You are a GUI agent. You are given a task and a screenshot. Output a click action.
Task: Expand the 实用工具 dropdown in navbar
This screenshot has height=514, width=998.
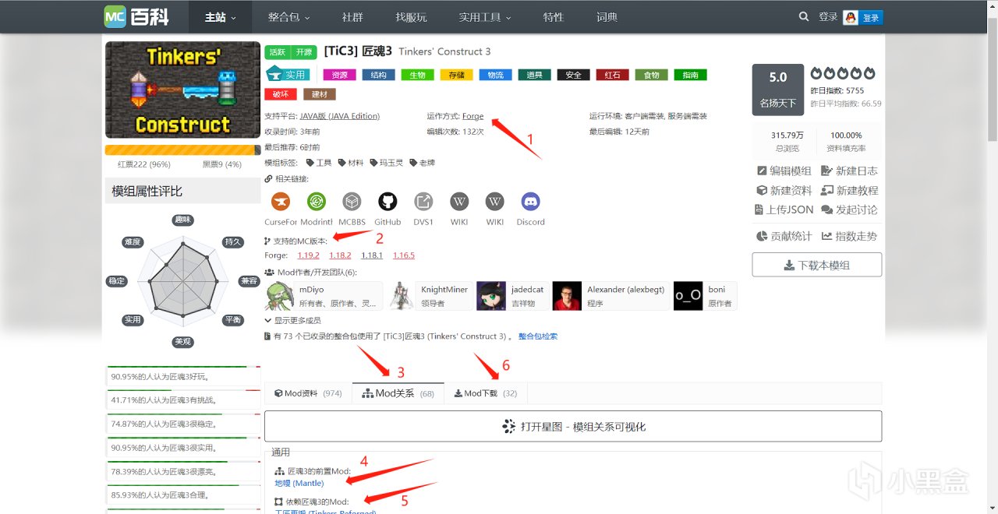(x=485, y=17)
